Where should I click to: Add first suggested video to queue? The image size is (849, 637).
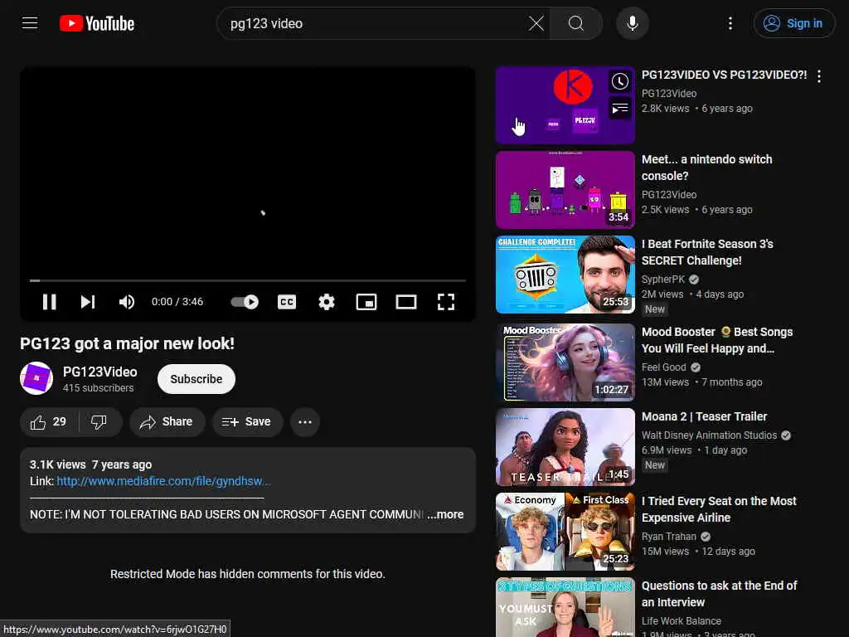(x=620, y=109)
